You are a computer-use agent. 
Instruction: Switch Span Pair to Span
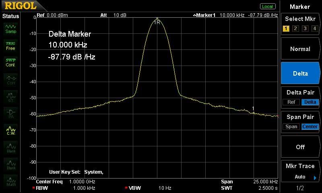(x=291, y=127)
